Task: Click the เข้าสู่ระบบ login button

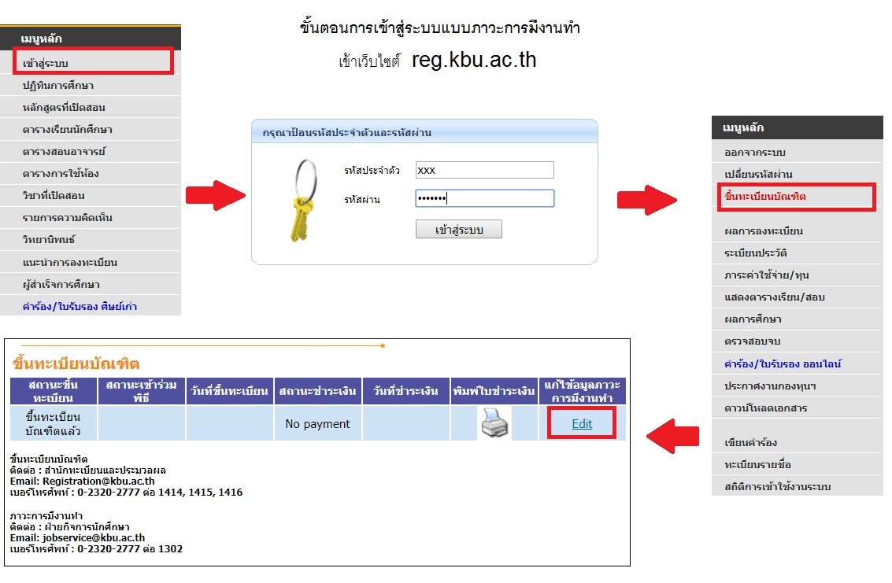Action: click(x=458, y=229)
